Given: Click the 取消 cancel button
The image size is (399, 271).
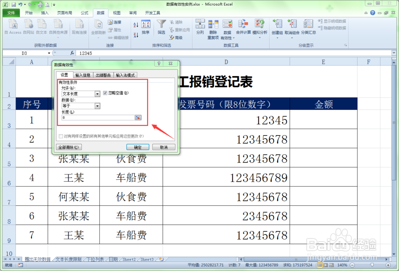Looking at the screenshot, I should click(164, 147).
